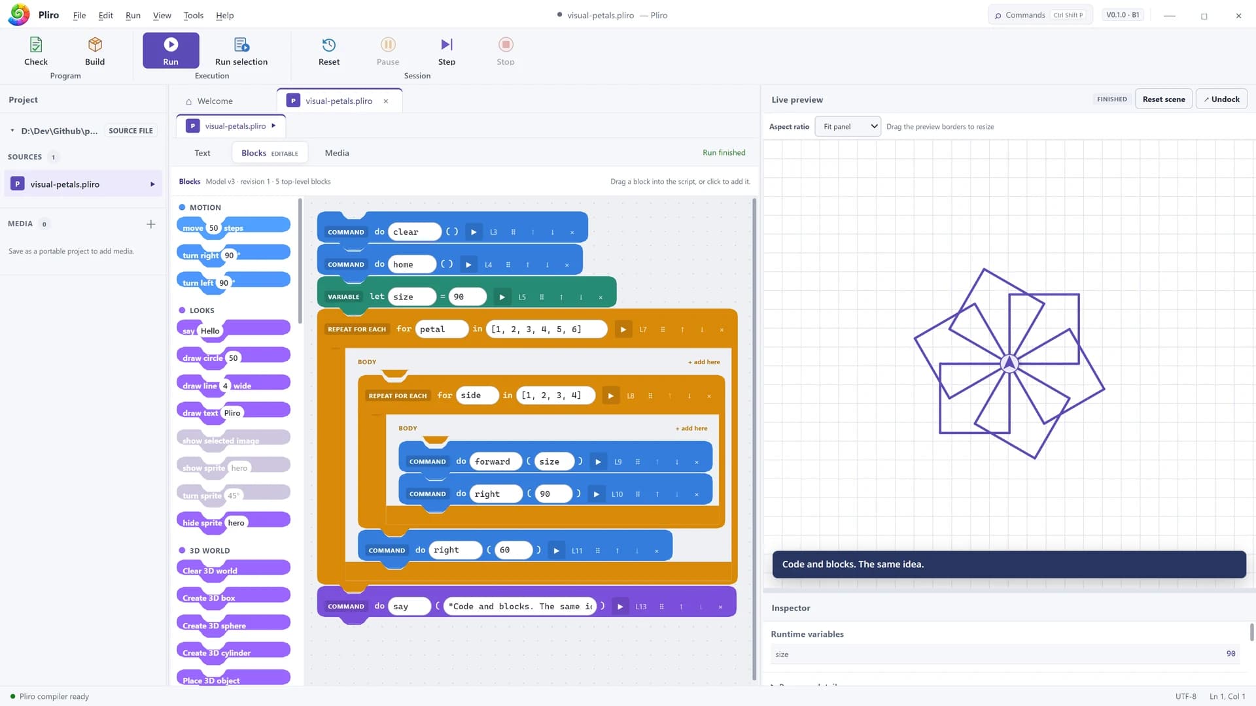Click the Build program icon
The width and height of the screenshot is (1256, 706).
point(95,44)
